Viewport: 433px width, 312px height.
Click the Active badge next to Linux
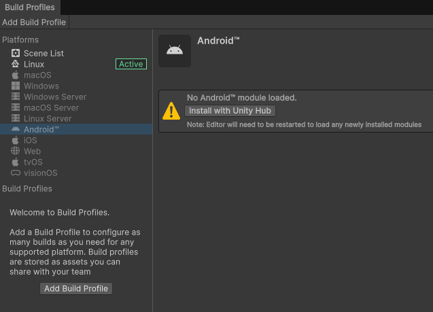pos(131,64)
